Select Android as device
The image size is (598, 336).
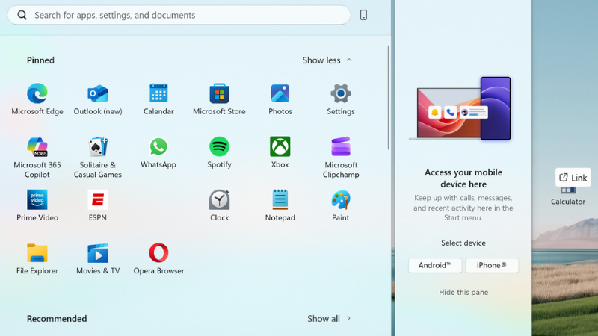pyautogui.click(x=435, y=266)
